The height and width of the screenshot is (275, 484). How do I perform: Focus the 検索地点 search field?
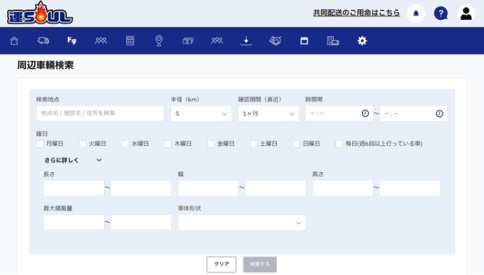pos(100,113)
